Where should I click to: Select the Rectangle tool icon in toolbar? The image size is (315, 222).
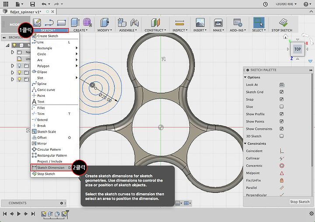point(62,23)
